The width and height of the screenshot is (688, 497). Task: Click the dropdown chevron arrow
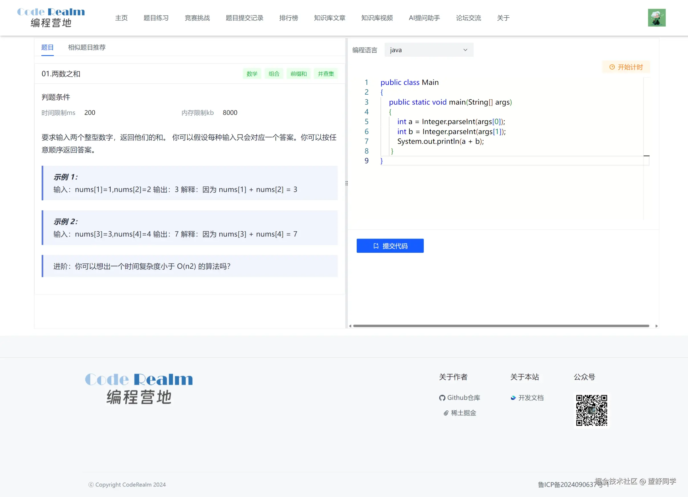465,50
